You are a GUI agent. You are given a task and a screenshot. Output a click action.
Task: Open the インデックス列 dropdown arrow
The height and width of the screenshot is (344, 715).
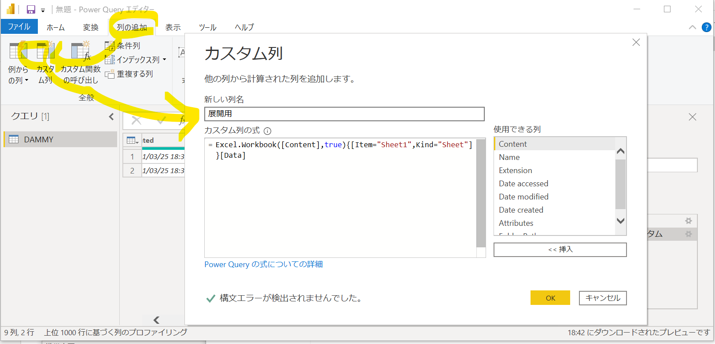tap(165, 60)
